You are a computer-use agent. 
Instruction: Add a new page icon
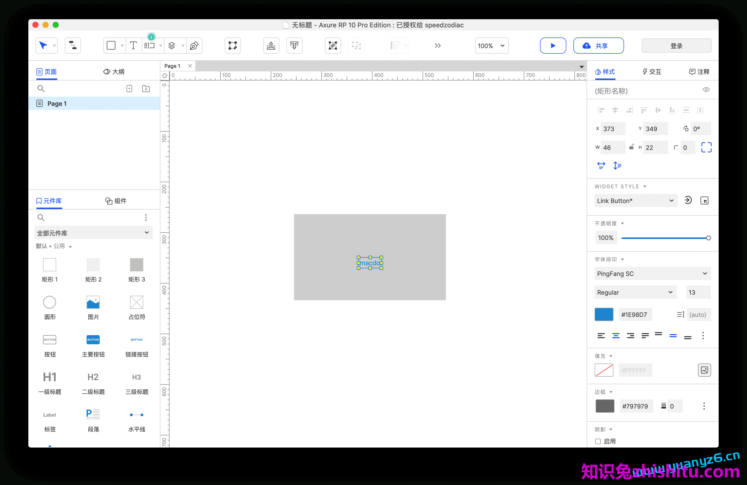(x=129, y=89)
